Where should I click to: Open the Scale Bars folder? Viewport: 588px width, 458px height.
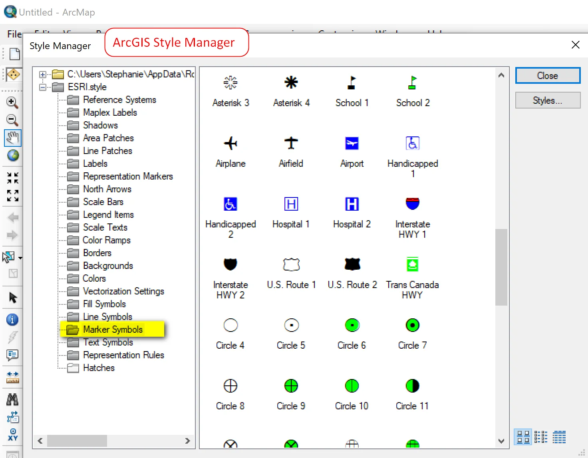pyautogui.click(x=103, y=202)
